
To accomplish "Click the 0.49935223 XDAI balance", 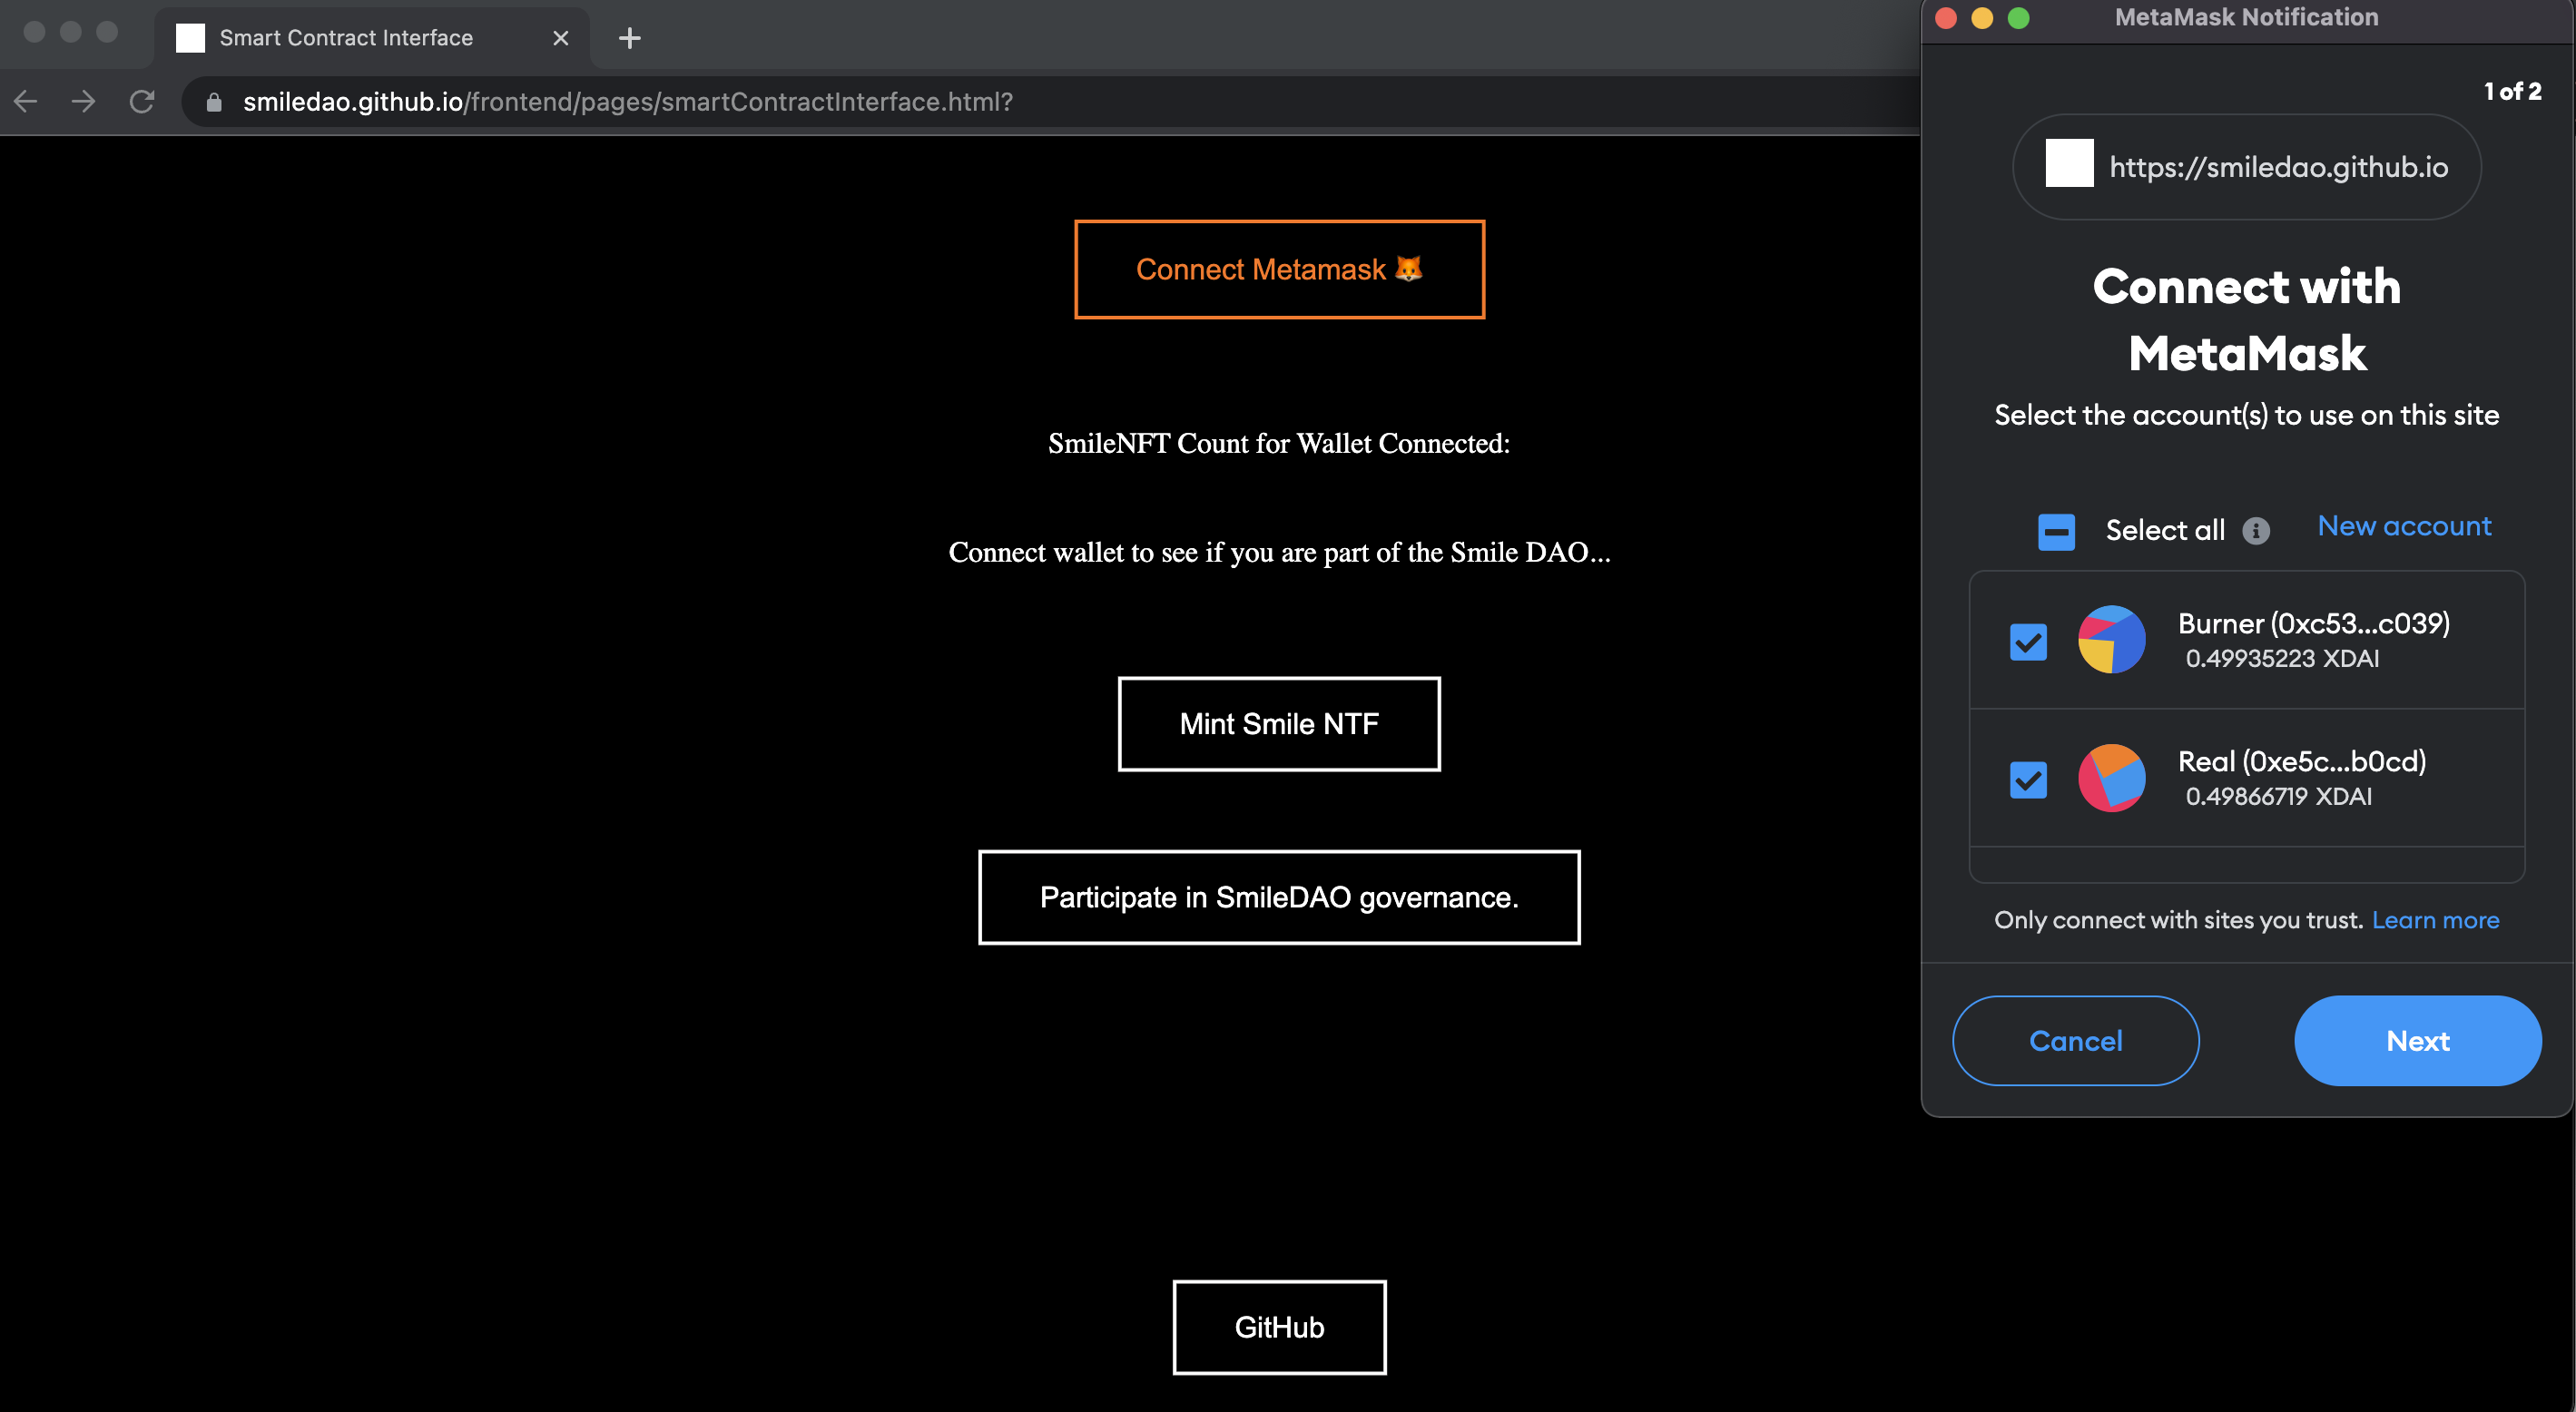I will click(x=2282, y=658).
